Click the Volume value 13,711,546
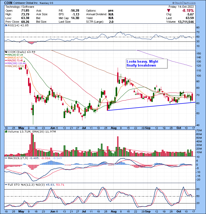Viewport: 206px width, 214px height. click(x=186, y=22)
